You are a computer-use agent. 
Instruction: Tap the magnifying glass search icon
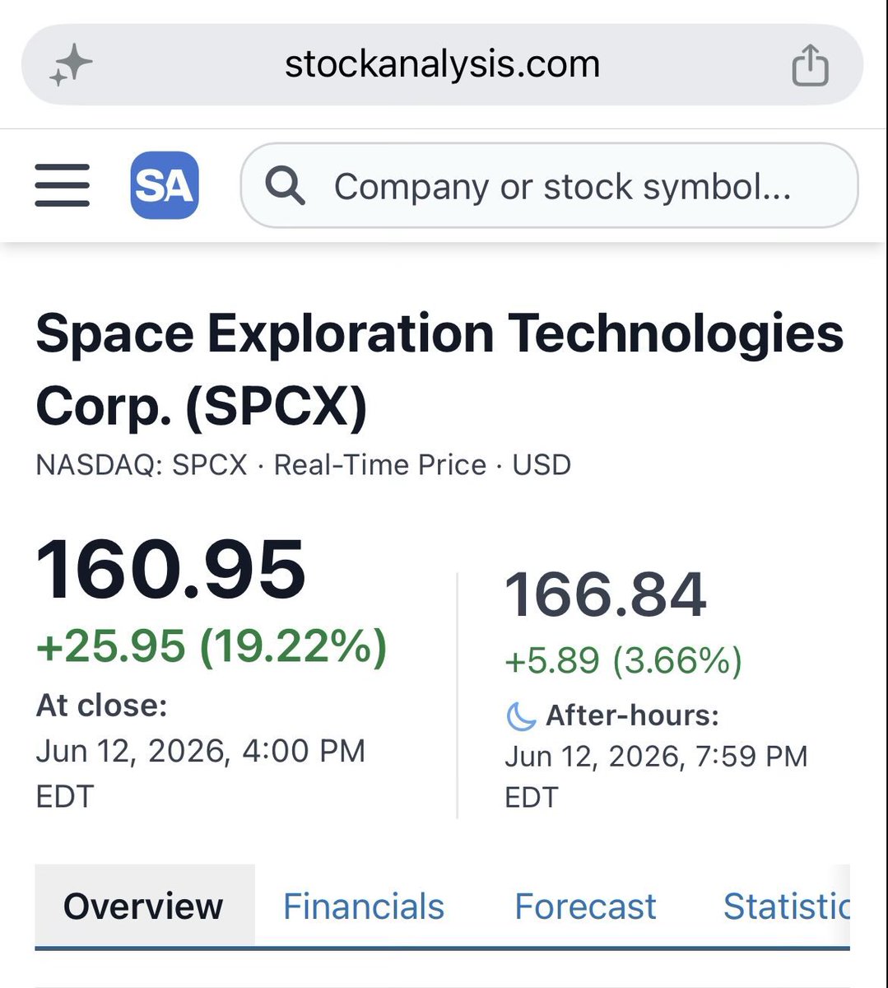click(285, 186)
